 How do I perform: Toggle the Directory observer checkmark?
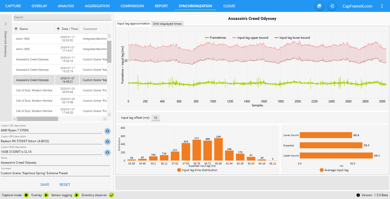pyautogui.click(x=111, y=195)
